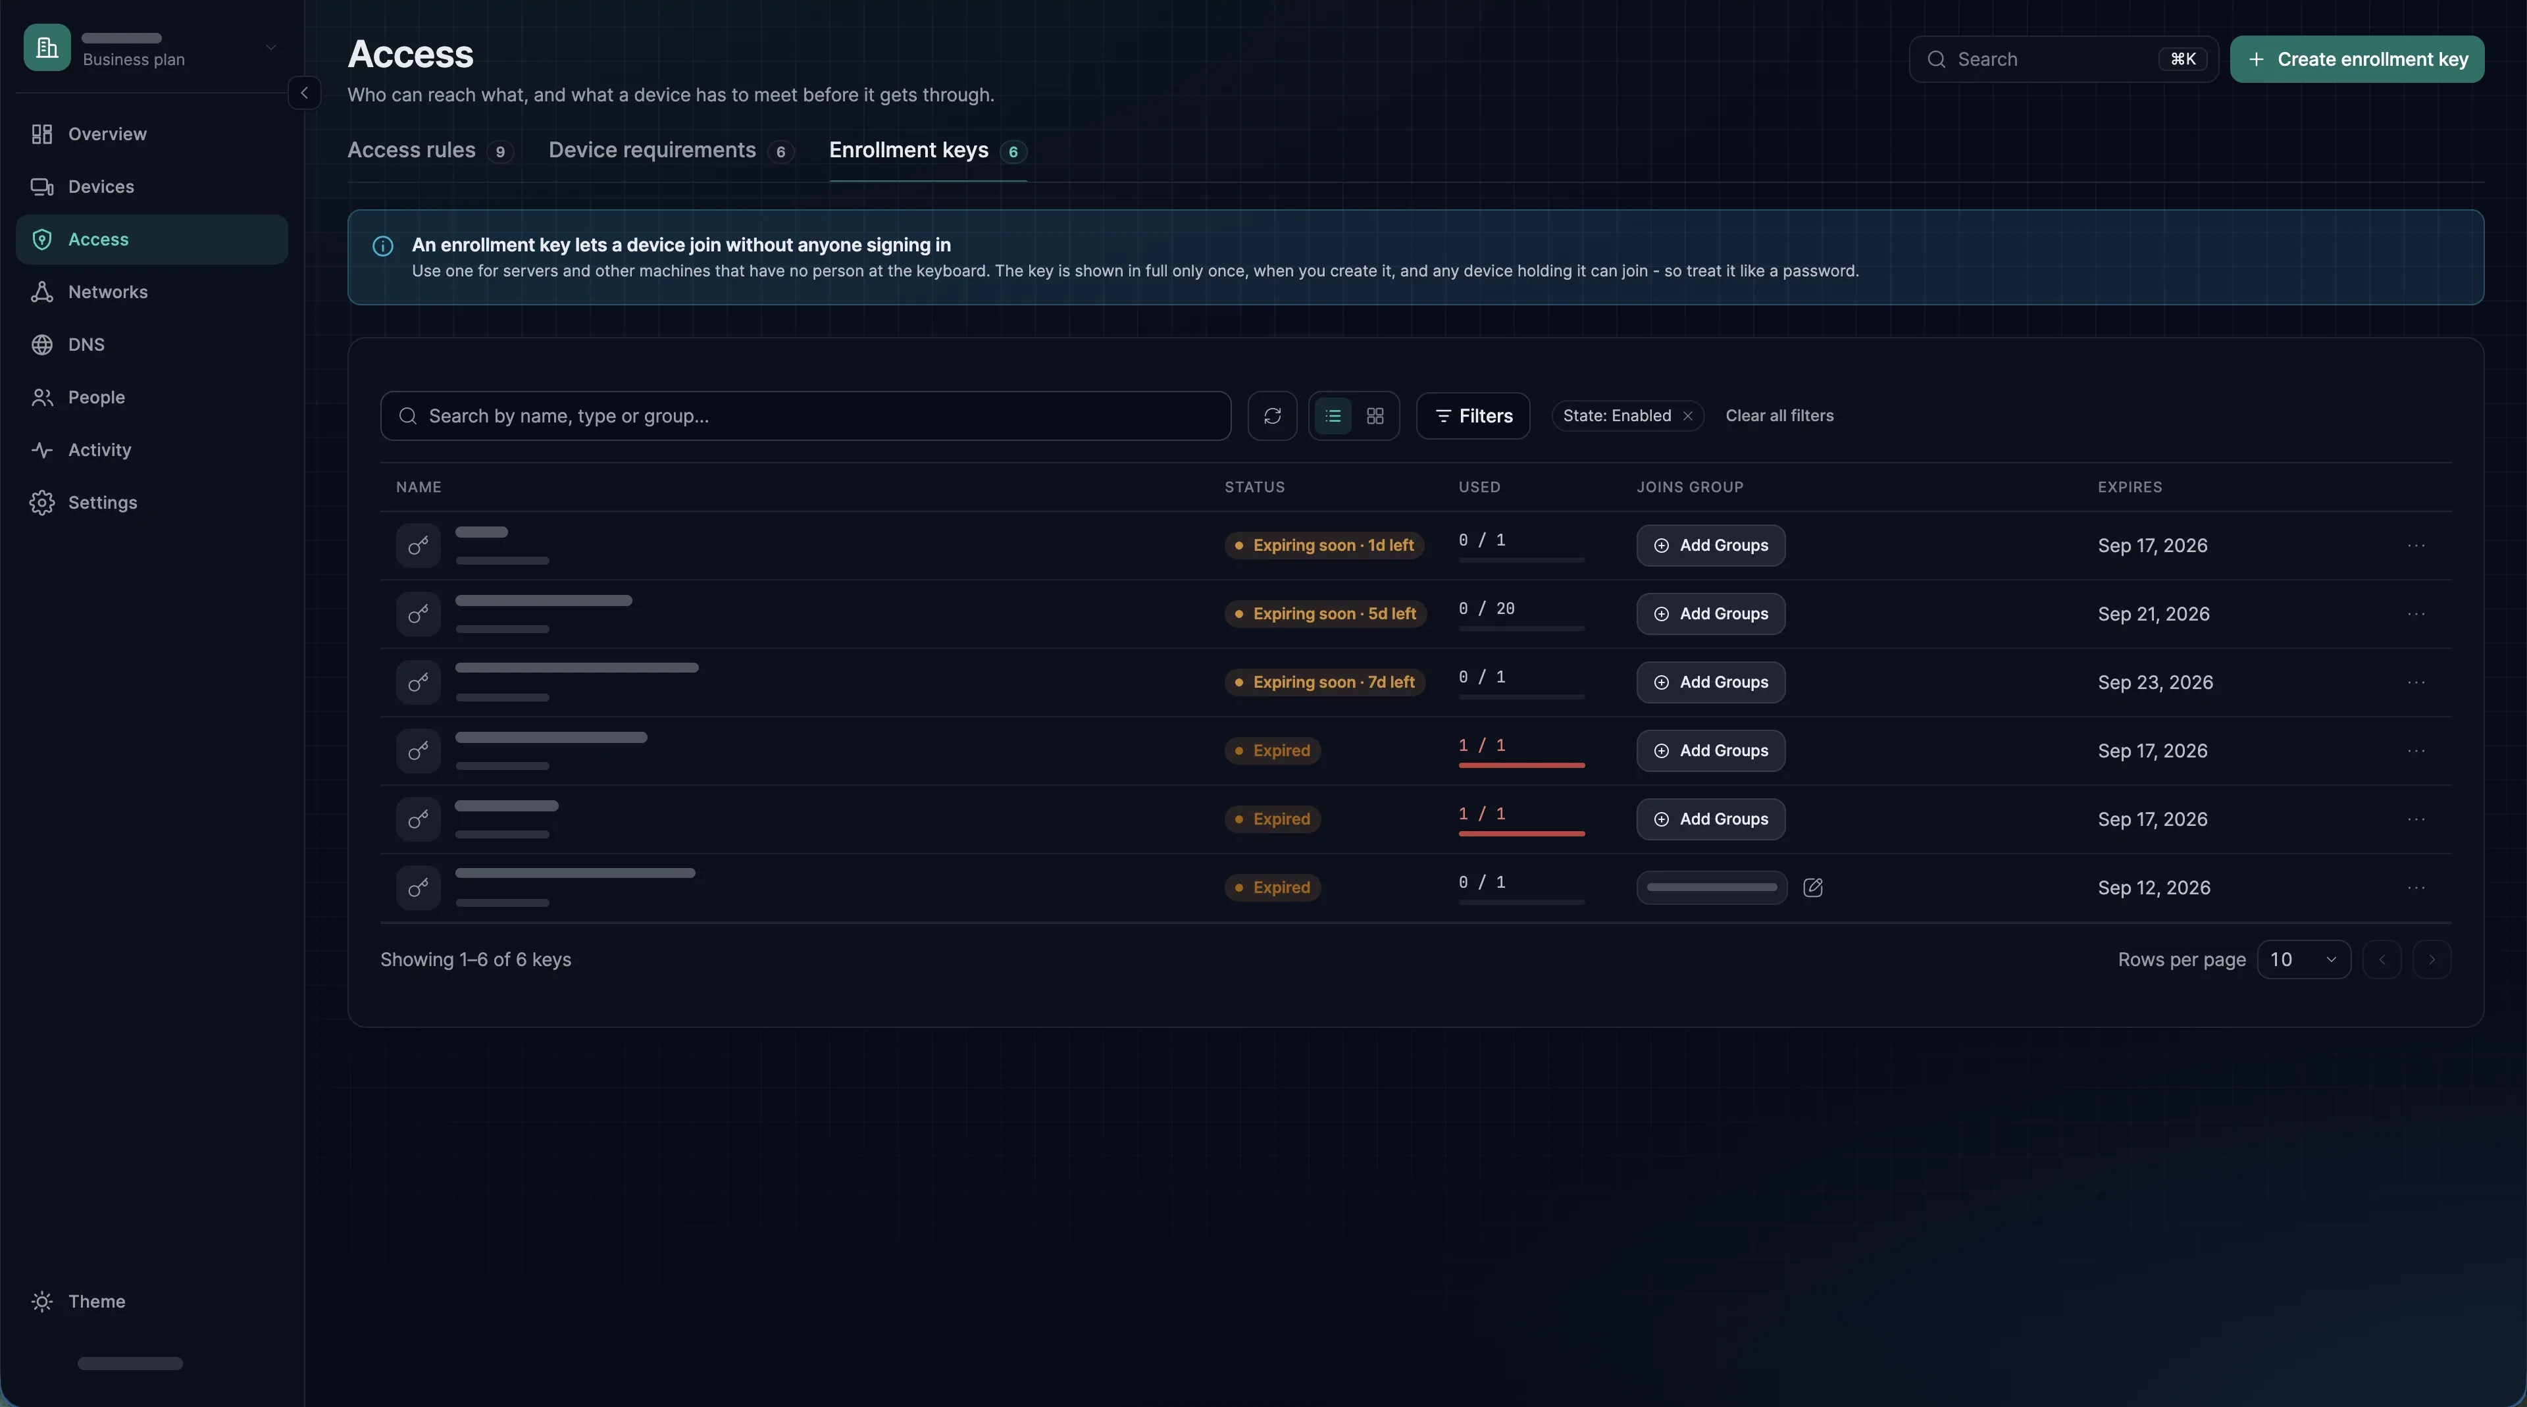
Task: Click Create enrollment key button
Action: [2357, 59]
